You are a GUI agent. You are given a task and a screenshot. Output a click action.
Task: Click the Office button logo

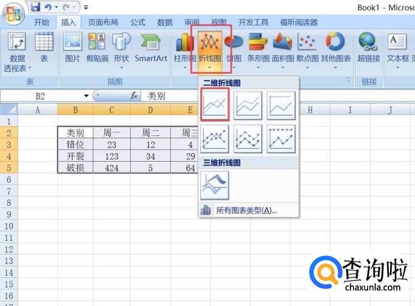pyautogui.click(x=13, y=12)
